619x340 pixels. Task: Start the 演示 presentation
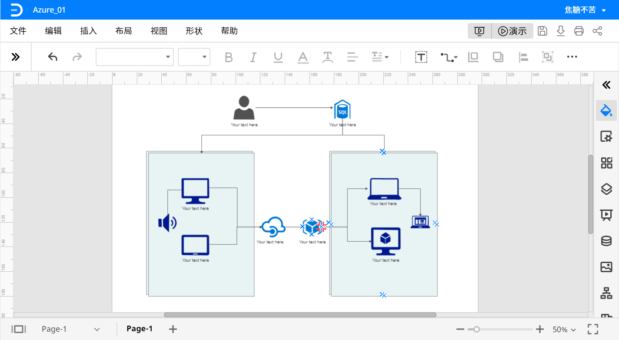(513, 31)
